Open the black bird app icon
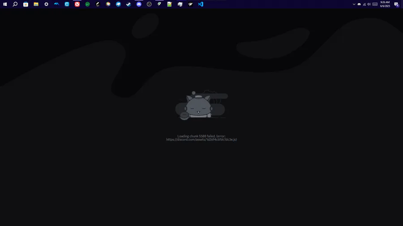The height and width of the screenshot is (226, 403). 190,4
